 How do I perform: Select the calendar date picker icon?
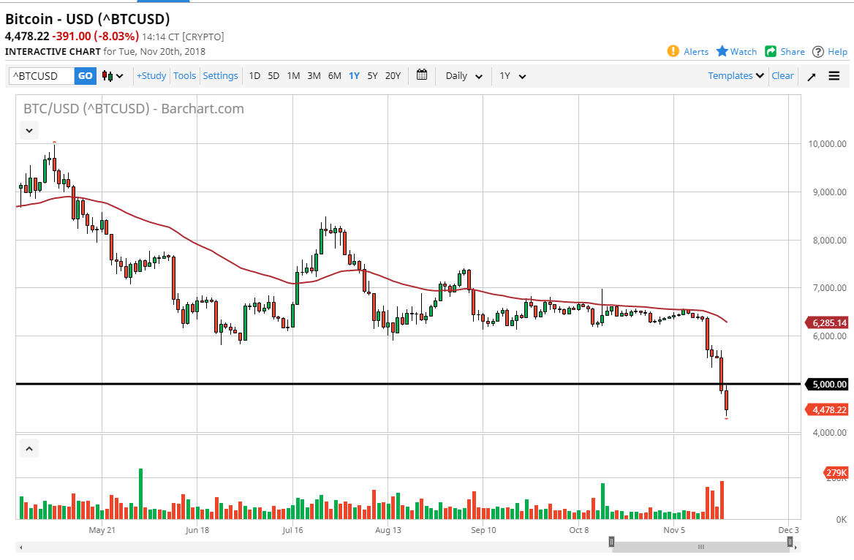pyautogui.click(x=421, y=75)
